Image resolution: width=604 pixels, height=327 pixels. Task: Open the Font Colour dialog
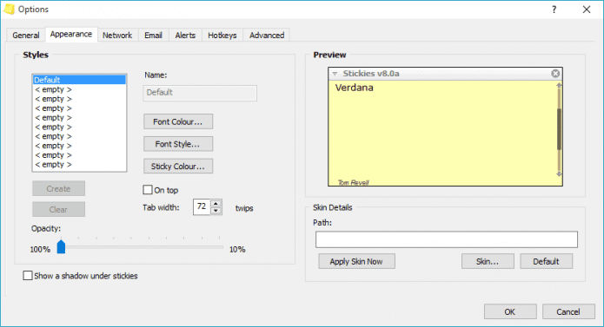[x=178, y=121]
